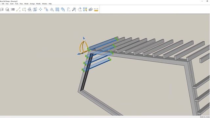Click the coordinates readout in status bar
The width and height of the screenshot is (210, 118).
click(205, 117)
